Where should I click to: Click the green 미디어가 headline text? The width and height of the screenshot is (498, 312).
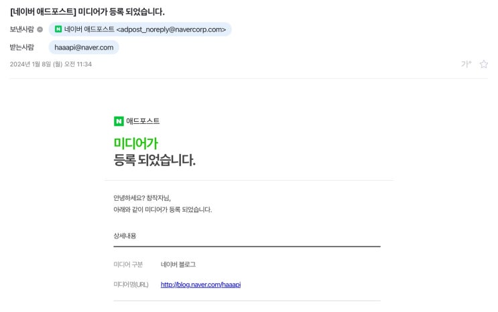pyautogui.click(x=136, y=143)
